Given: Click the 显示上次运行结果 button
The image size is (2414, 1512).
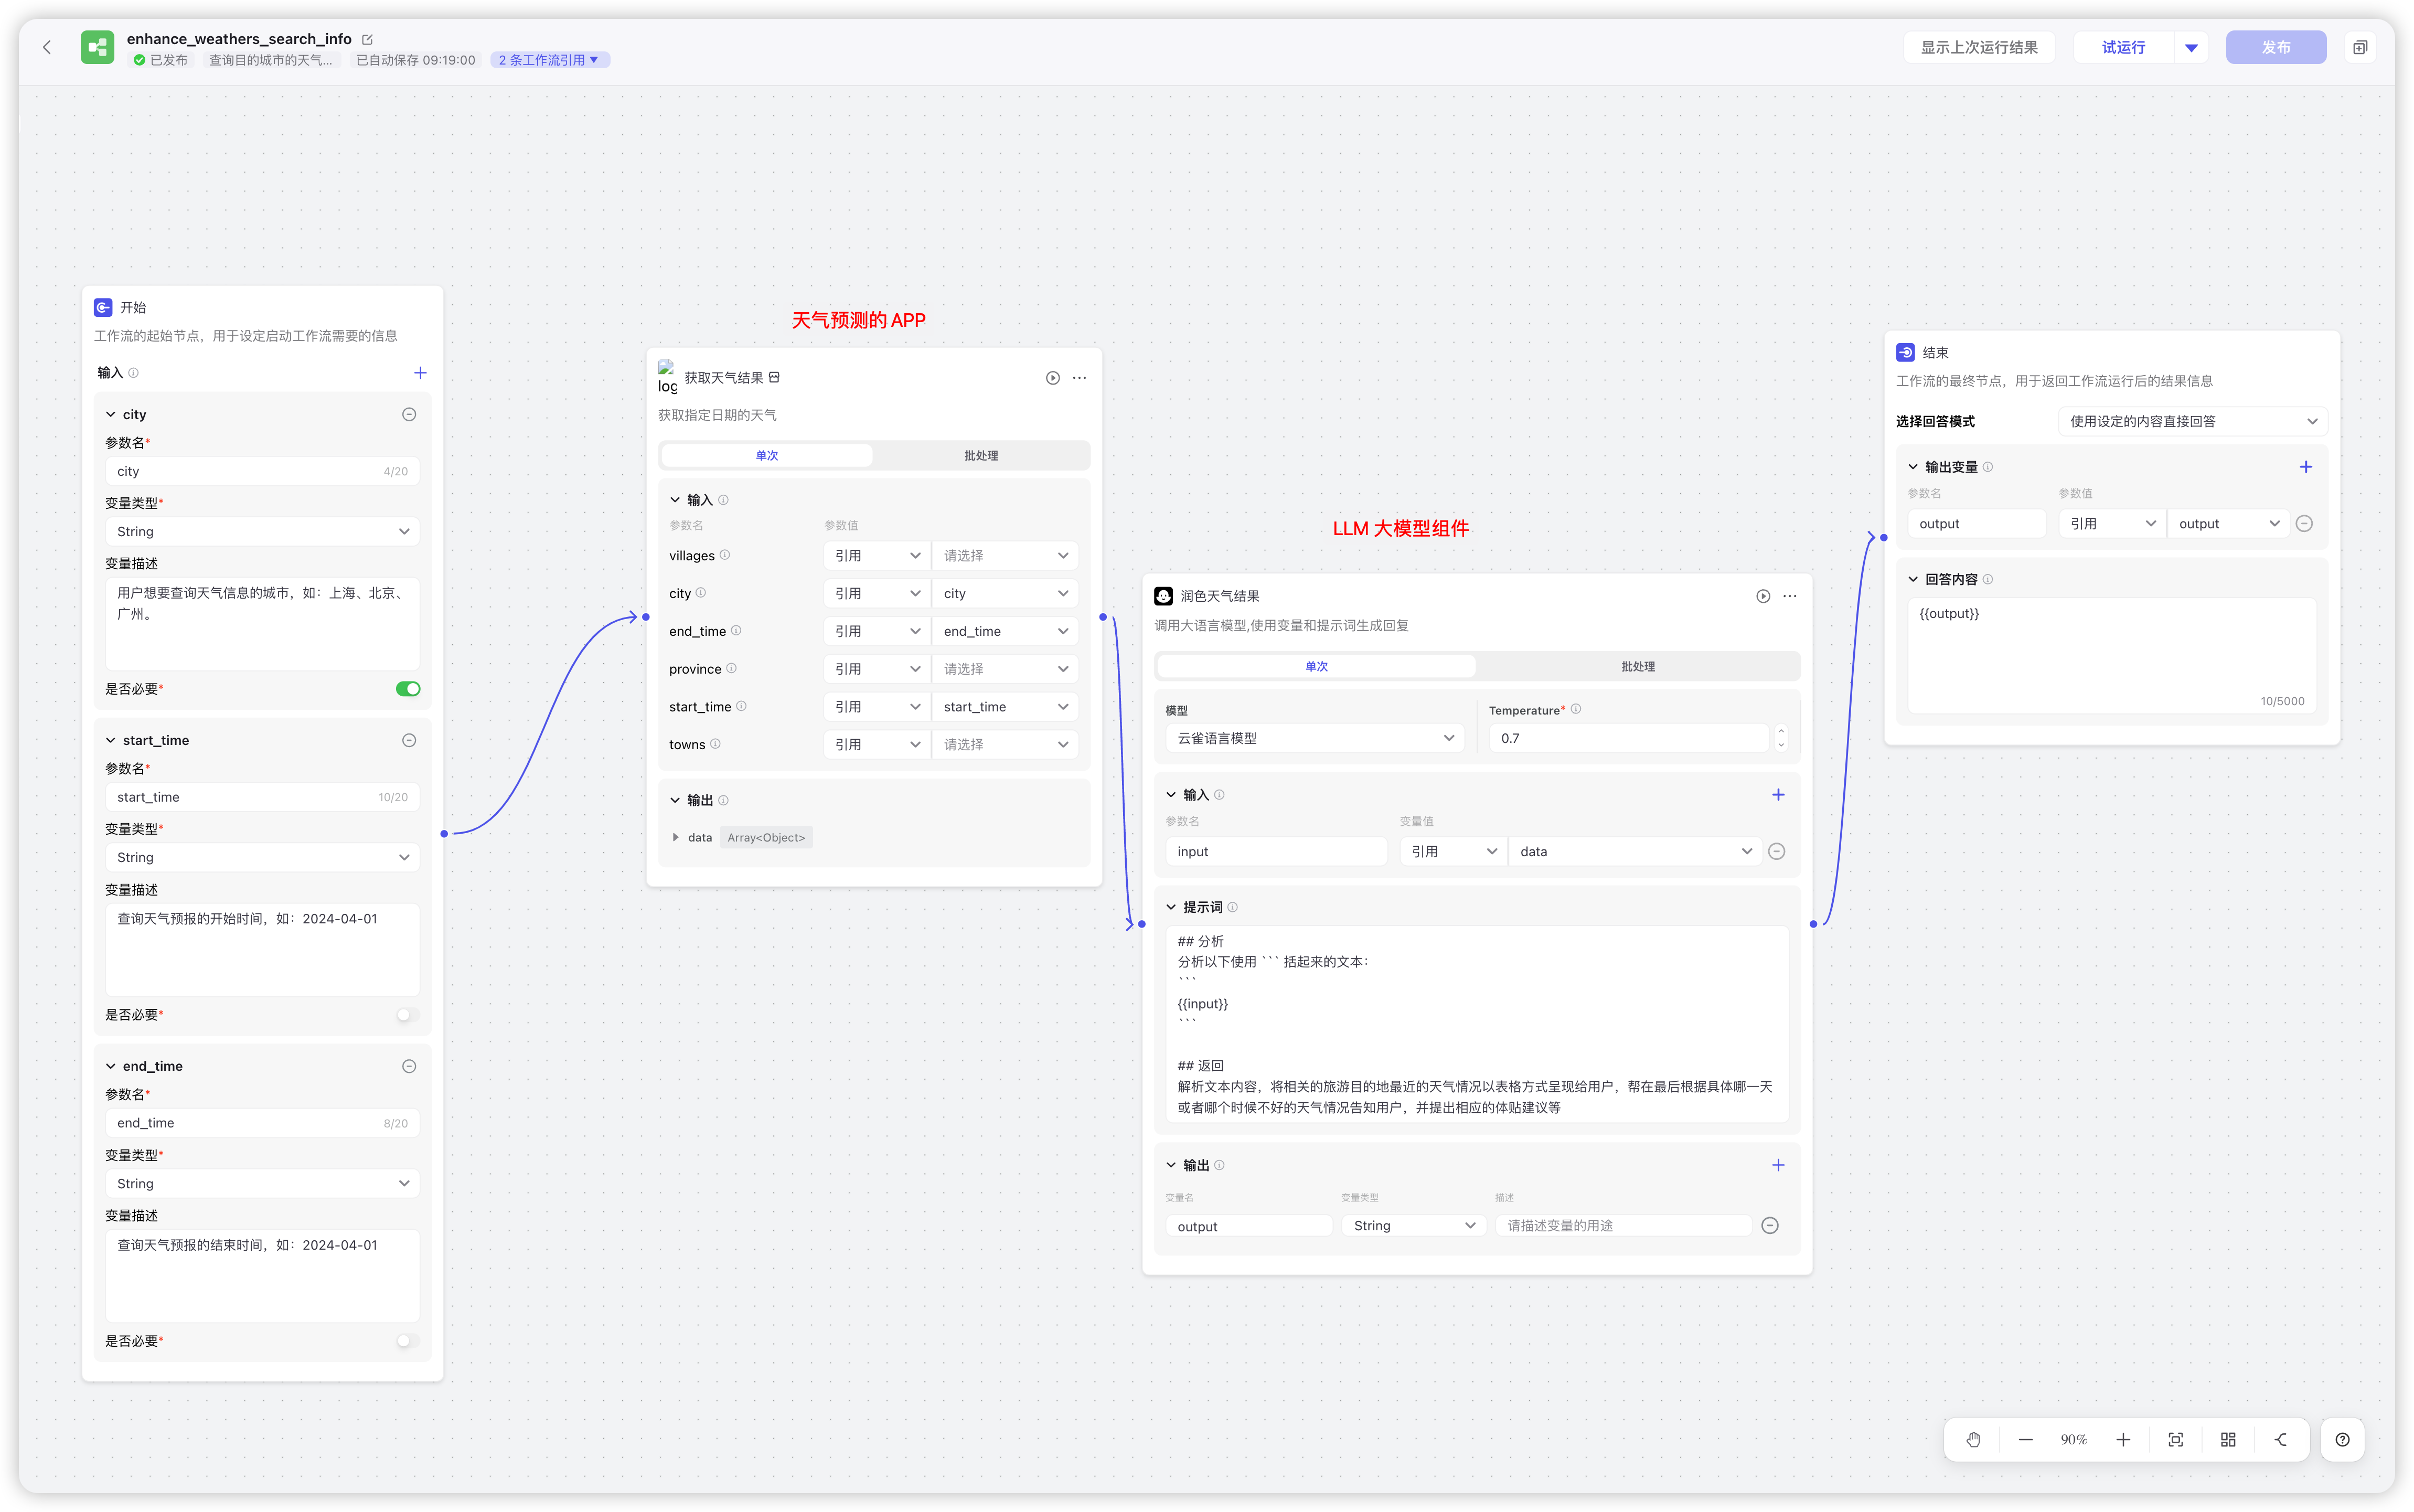Looking at the screenshot, I should pyautogui.click(x=1979, y=47).
